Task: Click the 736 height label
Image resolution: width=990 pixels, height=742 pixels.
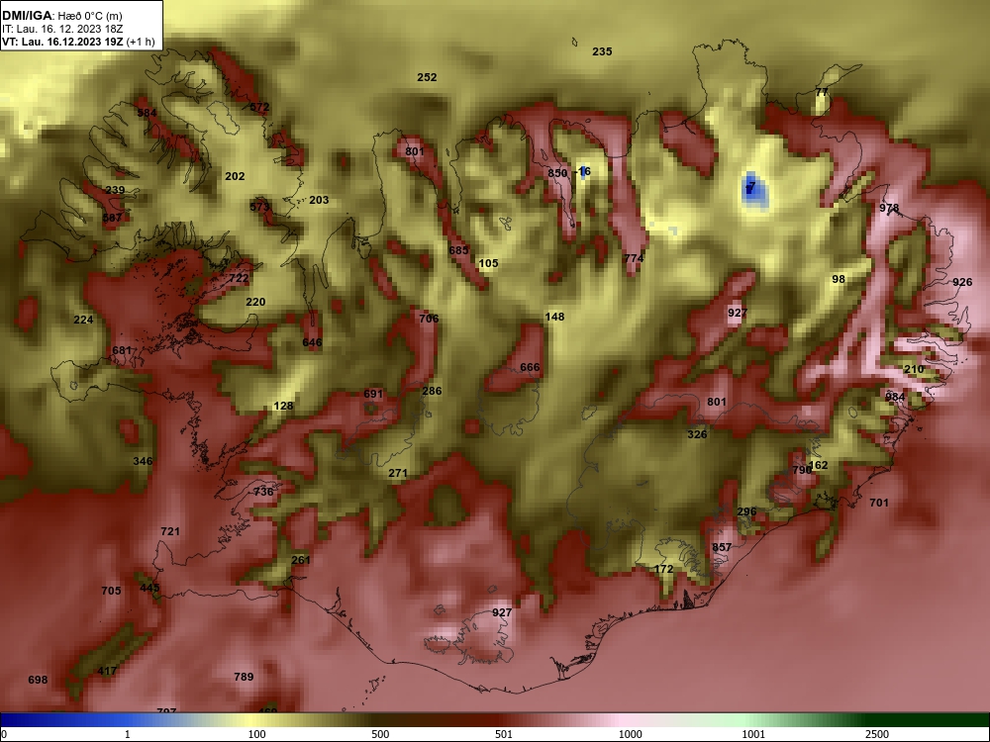Action: 263,492
